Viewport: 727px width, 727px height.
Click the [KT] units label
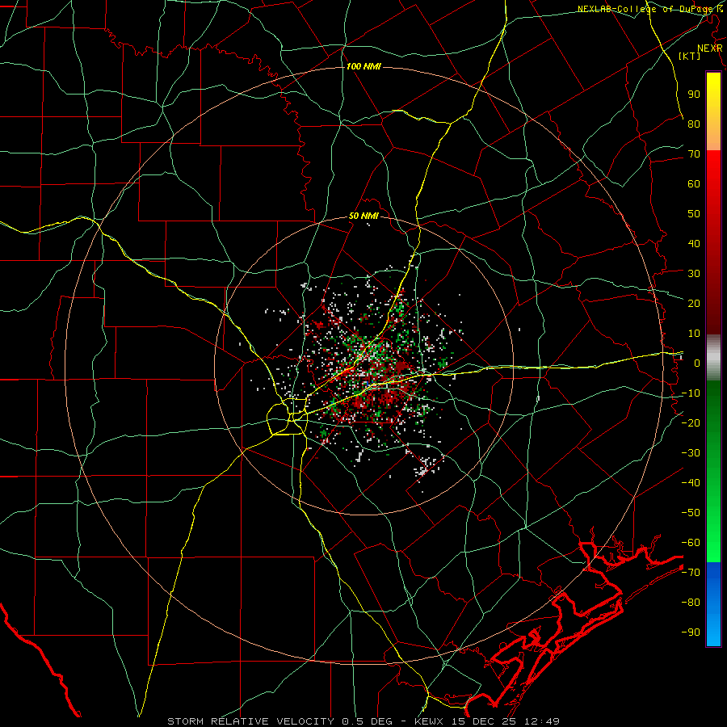click(x=689, y=56)
